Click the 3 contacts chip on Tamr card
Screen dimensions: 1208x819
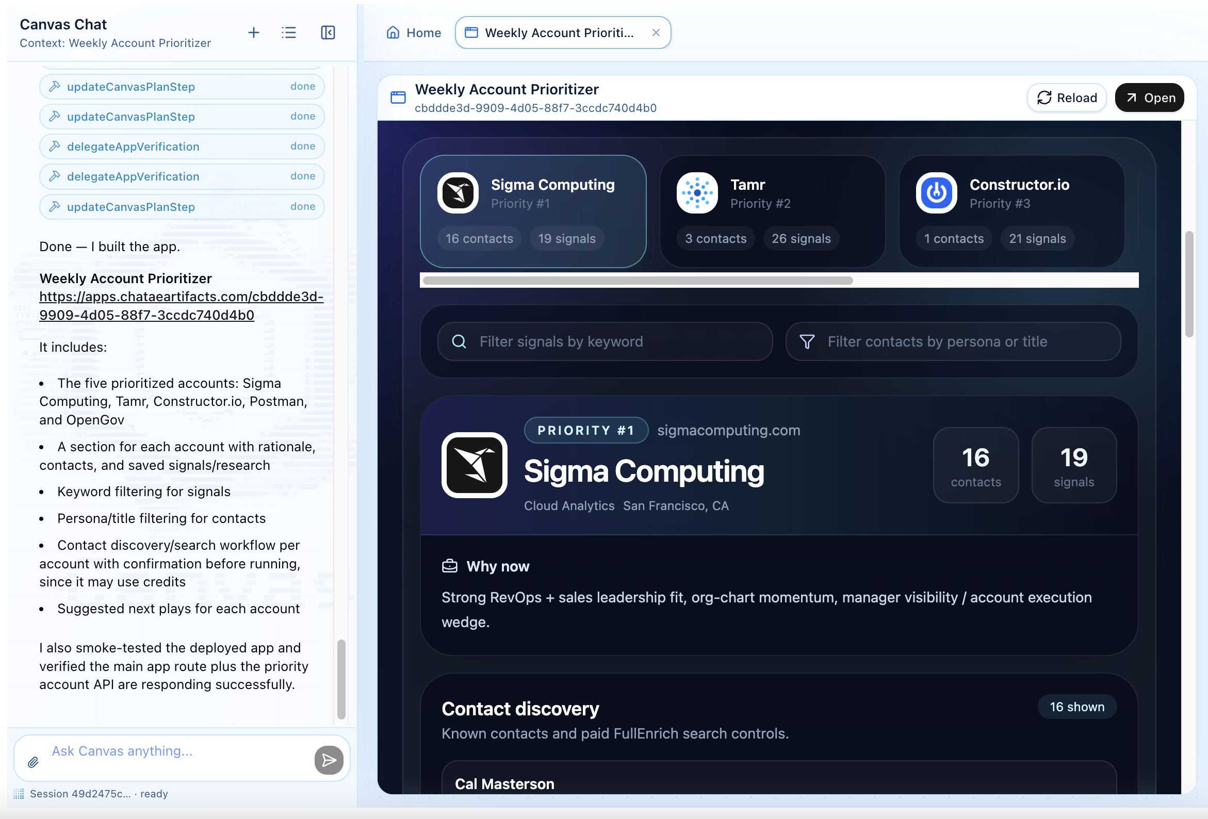tap(716, 238)
